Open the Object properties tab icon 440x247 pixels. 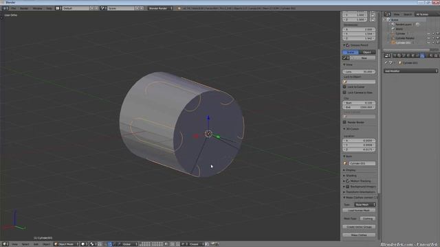[x=413, y=56]
